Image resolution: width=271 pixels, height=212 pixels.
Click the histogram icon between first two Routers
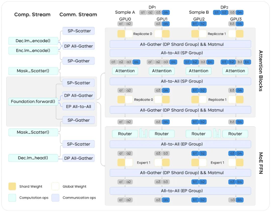143,133
